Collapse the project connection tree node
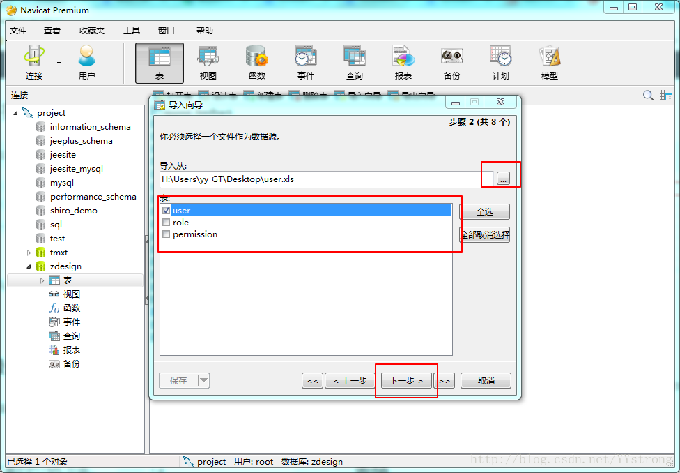 [x=15, y=113]
